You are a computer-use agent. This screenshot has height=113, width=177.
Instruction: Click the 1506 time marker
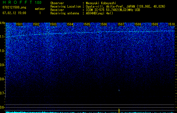[104, 24]
